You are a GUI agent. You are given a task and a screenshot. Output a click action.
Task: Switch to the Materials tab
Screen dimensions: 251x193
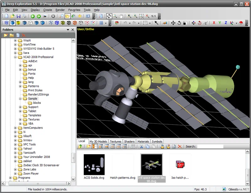coord(143,141)
